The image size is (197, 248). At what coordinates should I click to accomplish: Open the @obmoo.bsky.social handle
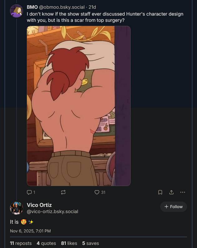coord(62,7)
